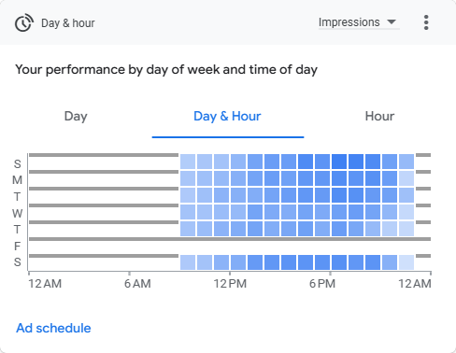456x353 pixels.
Task: Switch to the Day tab
Action: [76, 116]
